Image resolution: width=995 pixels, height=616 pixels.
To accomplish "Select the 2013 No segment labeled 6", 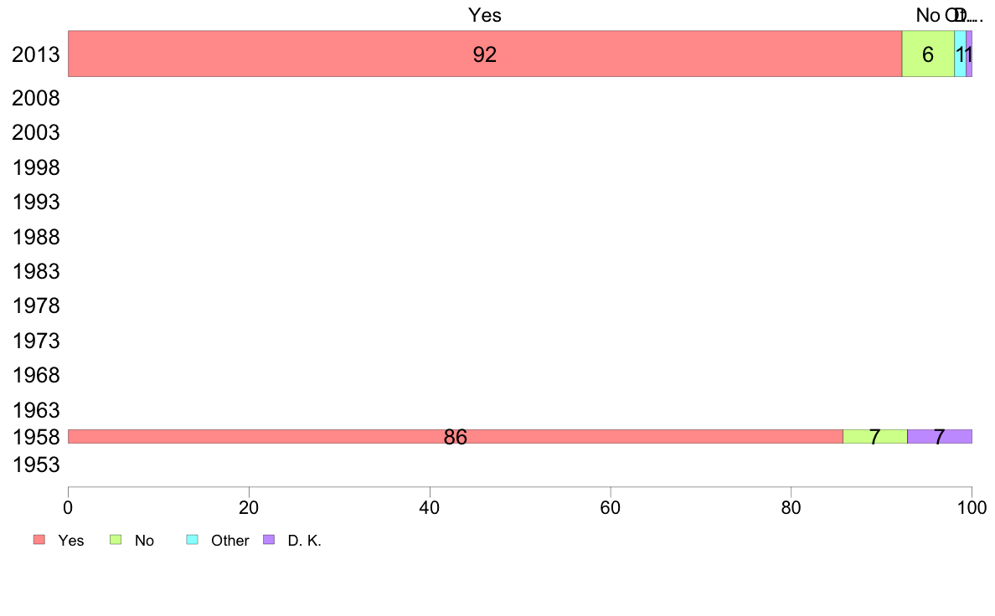I will (928, 54).
